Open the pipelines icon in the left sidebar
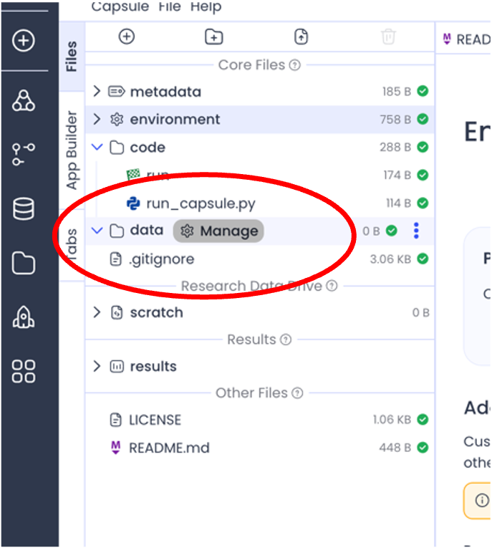This screenshot has width=492, height=548. tap(24, 154)
